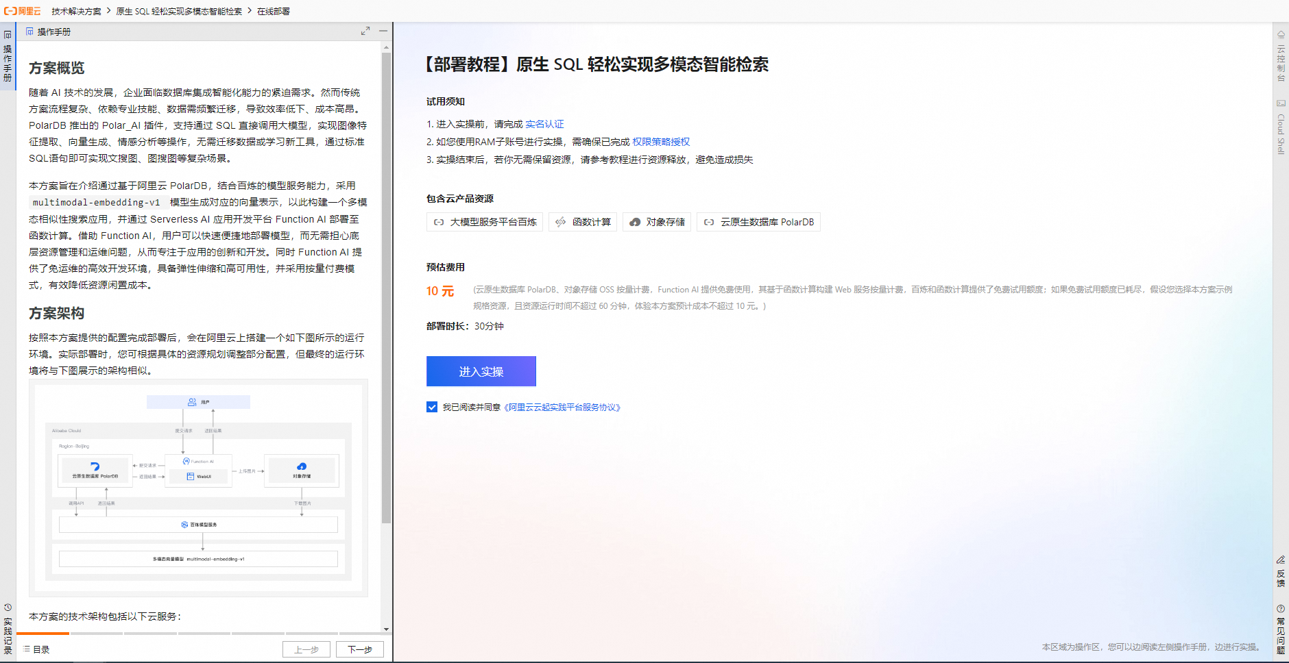This screenshot has height=663, width=1289.
Task: Open the 目录 table of contents
Action: (34, 649)
